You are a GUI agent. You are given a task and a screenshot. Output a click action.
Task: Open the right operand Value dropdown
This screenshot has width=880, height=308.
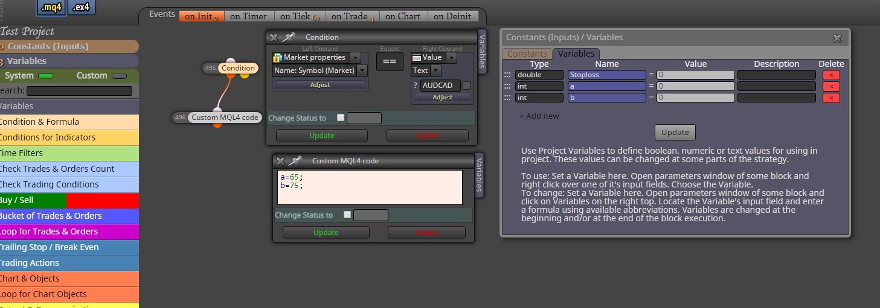[451, 58]
